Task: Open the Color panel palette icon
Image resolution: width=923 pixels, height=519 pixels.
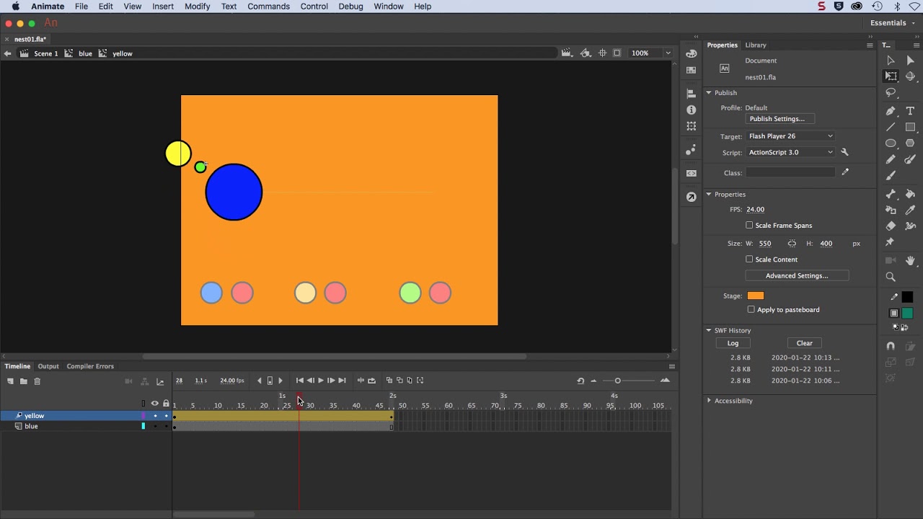Action: (x=692, y=53)
